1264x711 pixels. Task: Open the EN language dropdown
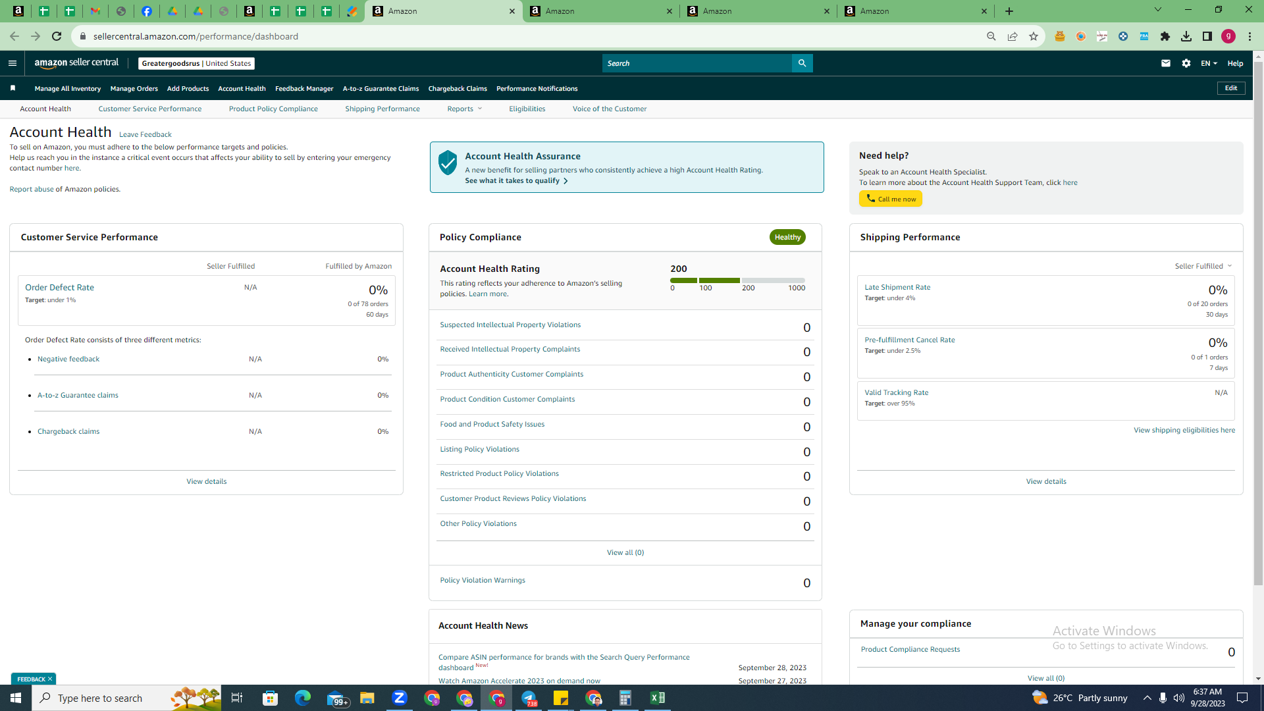pyautogui.click(x=1209, y=63)
